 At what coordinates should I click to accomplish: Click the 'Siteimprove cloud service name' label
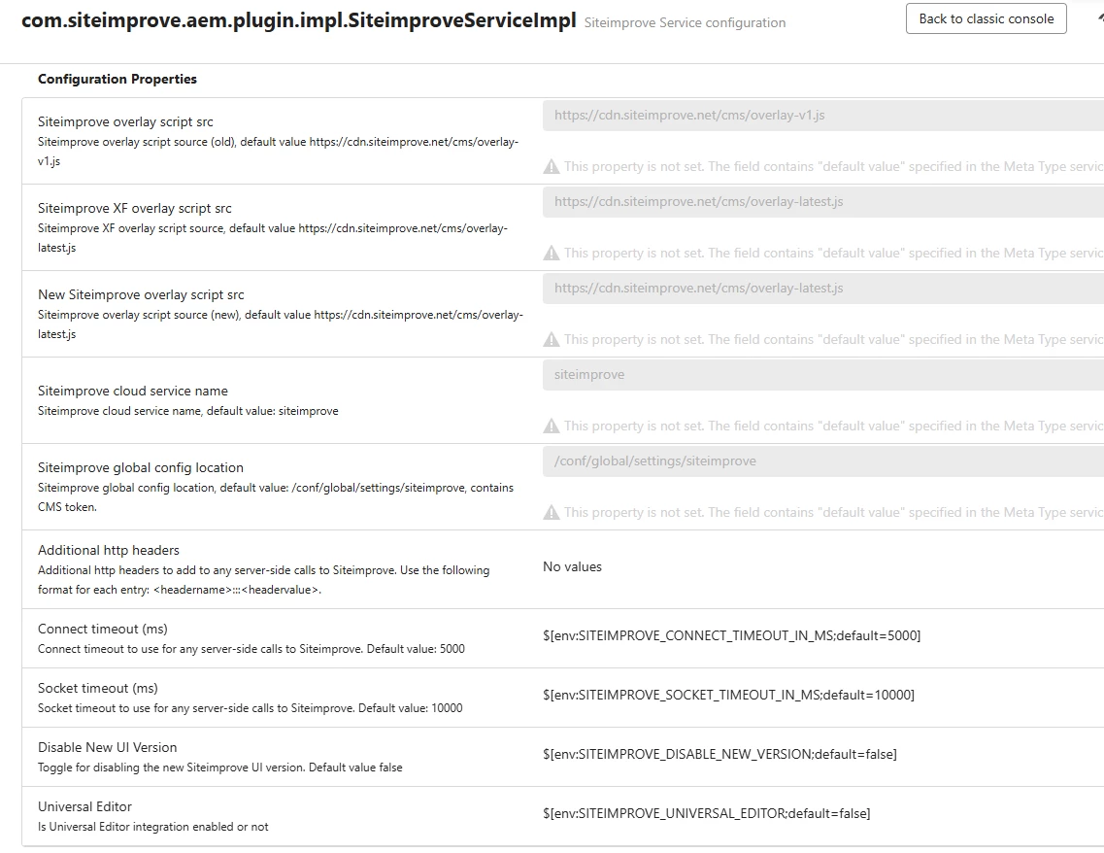tap(133, 391)
